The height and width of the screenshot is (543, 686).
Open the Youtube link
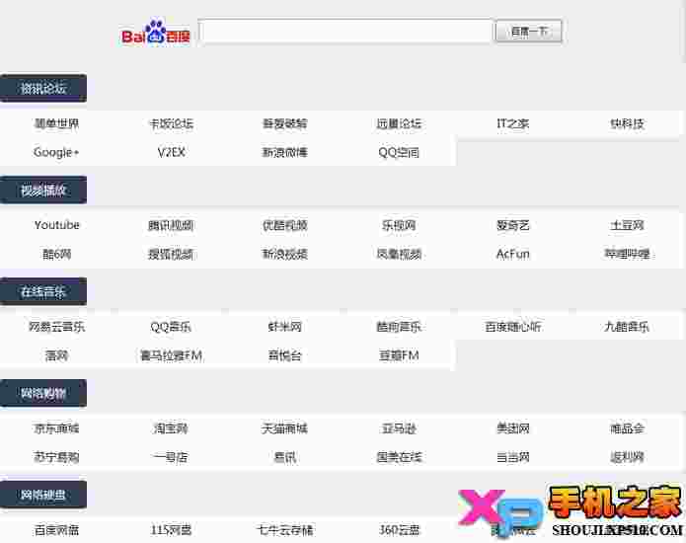(x=57, y=225)
